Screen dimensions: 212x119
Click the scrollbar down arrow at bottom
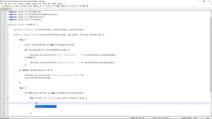tap(211, 115)
